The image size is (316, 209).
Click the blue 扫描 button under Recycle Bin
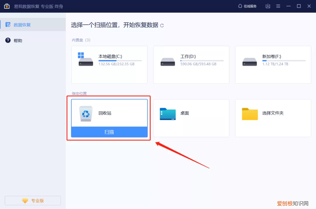coord(109,132)
